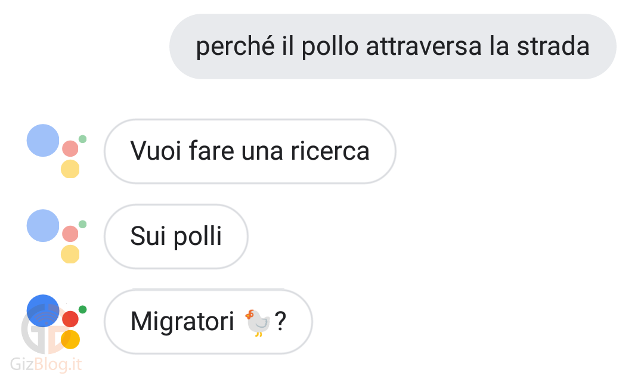
Task: Select the 'Vuoi fare una ricerca' reply bubble
Action: coord(250,151)
